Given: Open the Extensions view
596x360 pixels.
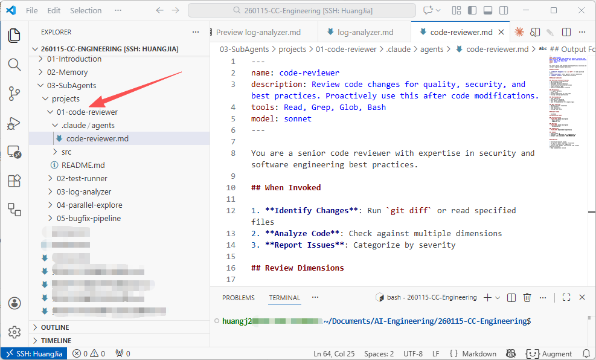Looking at the screenshot, I should point(14,181).
